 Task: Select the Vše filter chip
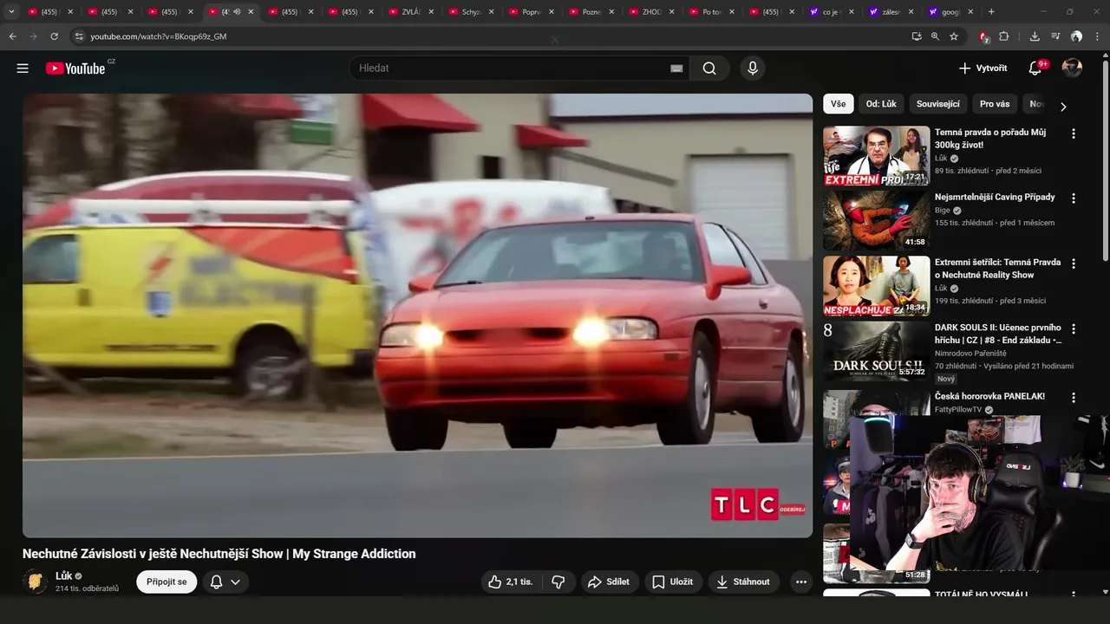(x=838, y=104)
